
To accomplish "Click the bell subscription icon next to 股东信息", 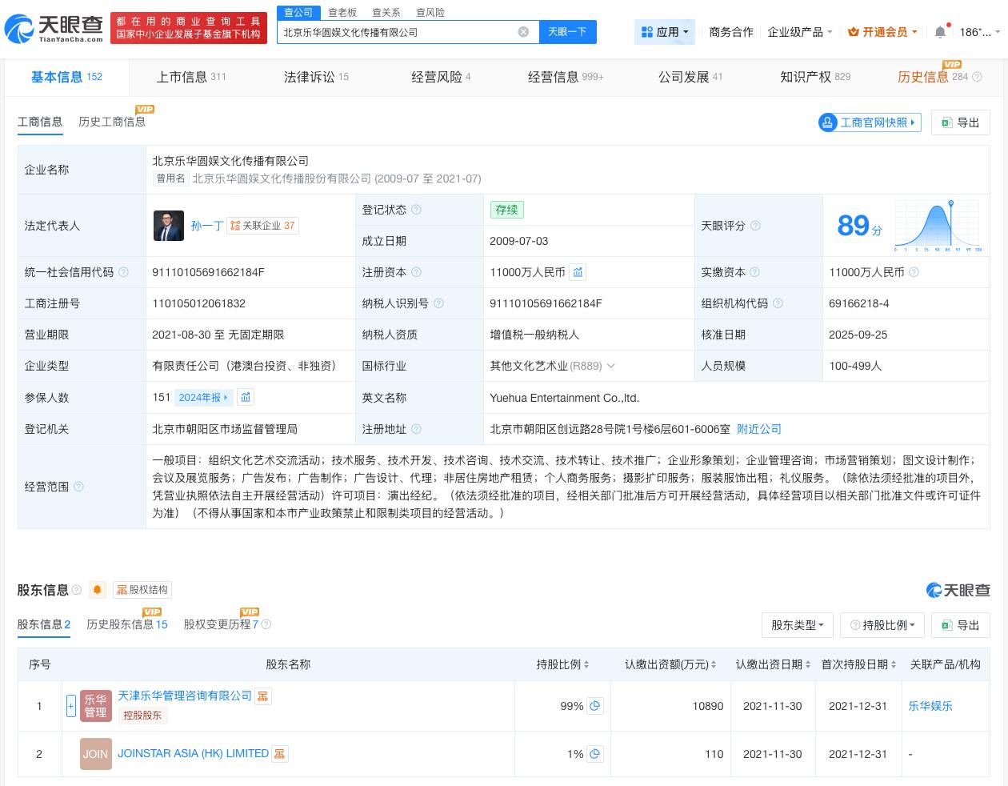I will click(x=97, y=590).
